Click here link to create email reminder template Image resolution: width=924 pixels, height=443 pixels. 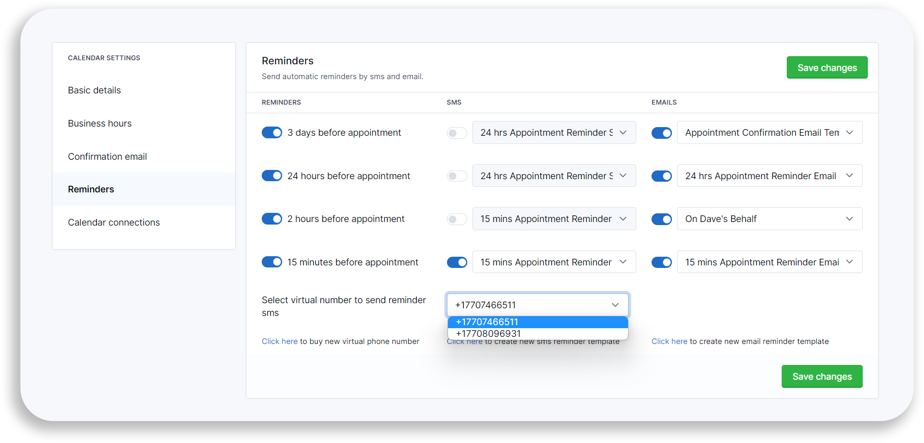(669, 341)
